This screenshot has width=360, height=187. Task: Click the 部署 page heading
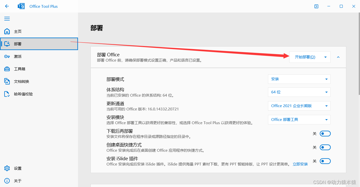coord(97,28)
